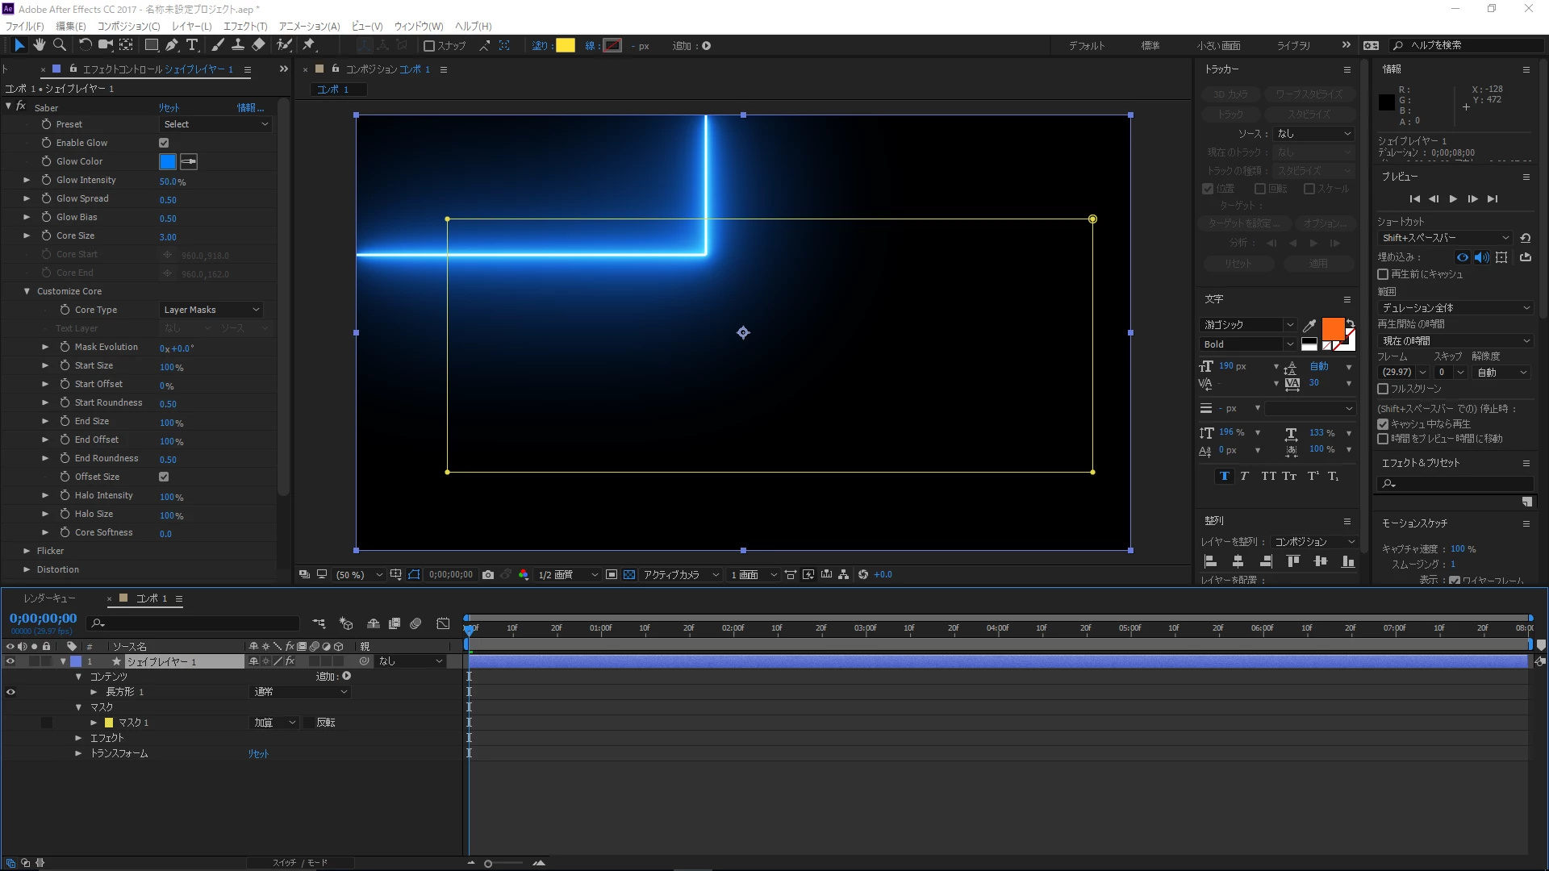Toggle the Offset Size checkbox
This screenshot has width=1549, height=871.
pyautogui.click(x=164, y=477)
